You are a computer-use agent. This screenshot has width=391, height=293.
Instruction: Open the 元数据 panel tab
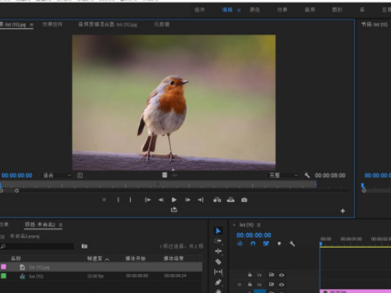162,24
